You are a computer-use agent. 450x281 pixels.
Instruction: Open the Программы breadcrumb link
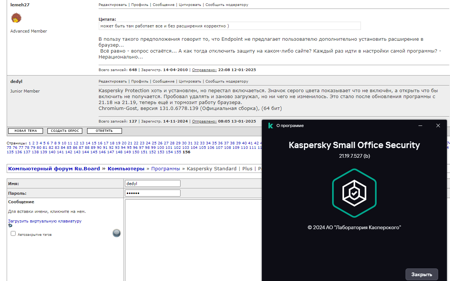(166, 168)
